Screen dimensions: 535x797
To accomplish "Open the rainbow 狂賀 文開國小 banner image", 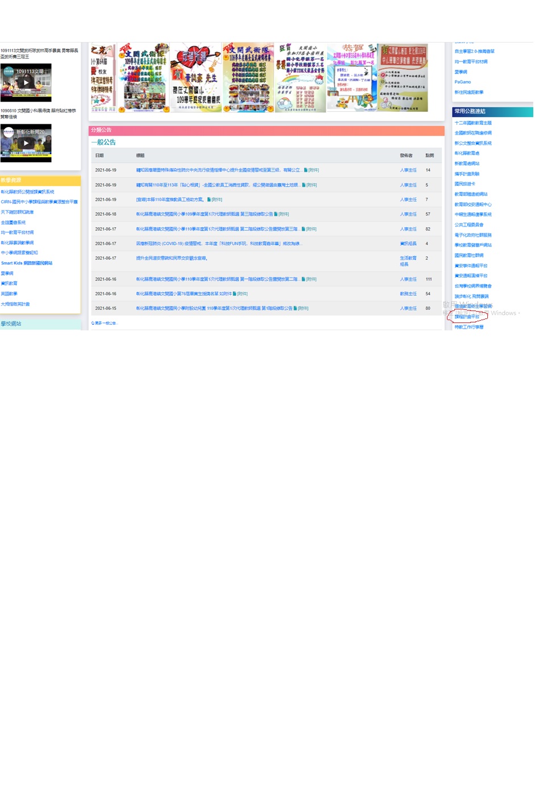I will pyautogui.click(x=300, y=77).
